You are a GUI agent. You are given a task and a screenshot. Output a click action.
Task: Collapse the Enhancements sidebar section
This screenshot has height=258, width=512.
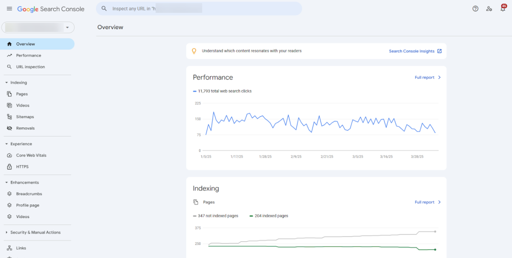6,182
